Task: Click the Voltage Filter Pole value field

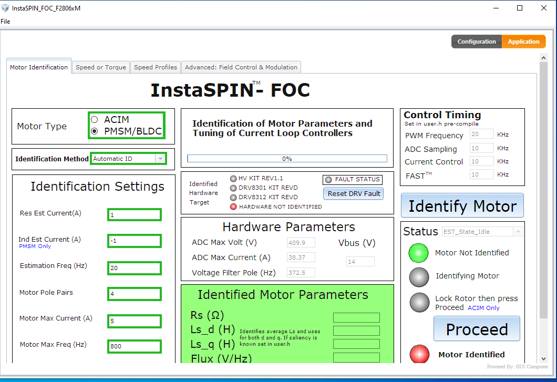Action: [301, 273]
